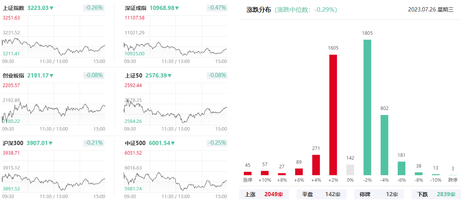Click the down arrow next to 中证500 6001.54
The width and height of the screenshot is (461, 200).
click(x=173, y=144)
